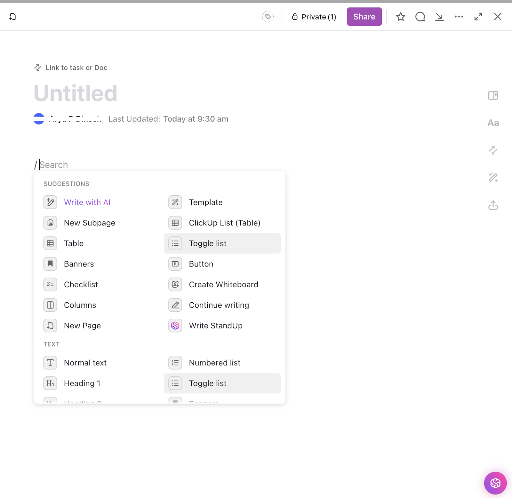Click the tag icon in top bar
Viewport: 512px width, 498px height.
(x=268, y=17)
